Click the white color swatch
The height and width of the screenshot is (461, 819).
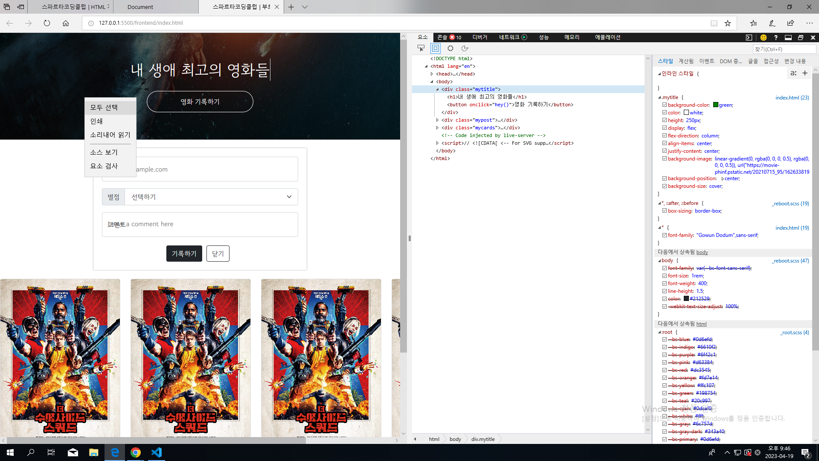tap(686, 113)
